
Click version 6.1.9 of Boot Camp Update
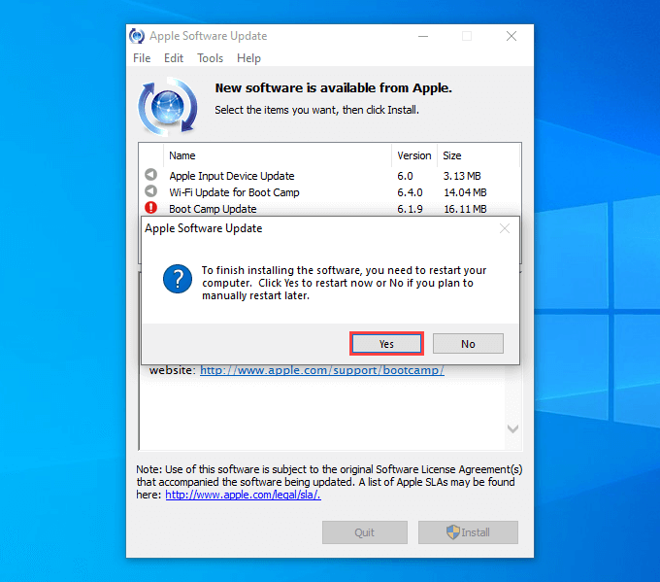(x=410, y=209)
